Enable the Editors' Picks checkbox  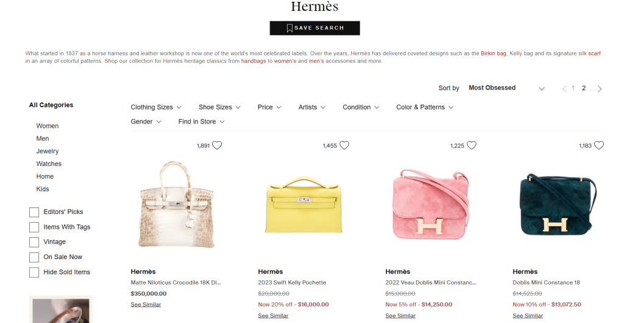[x=34, y=212]
